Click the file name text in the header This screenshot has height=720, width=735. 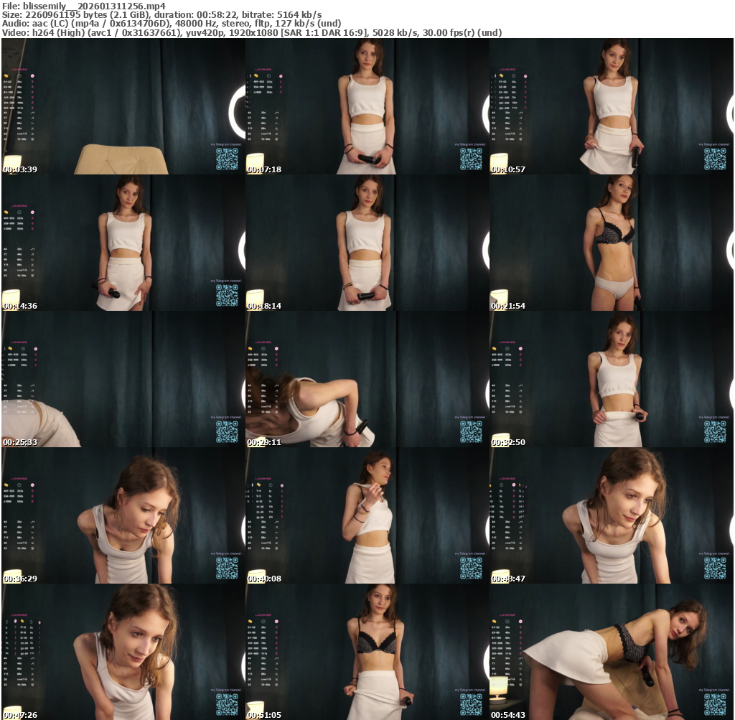tap(84, 6)
